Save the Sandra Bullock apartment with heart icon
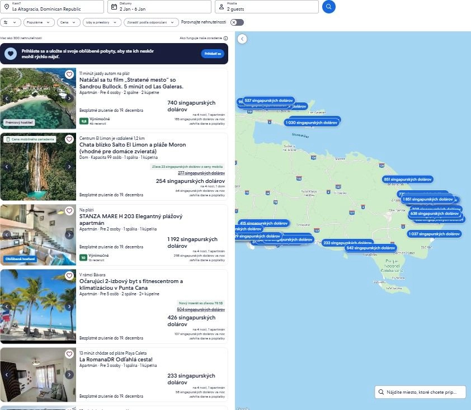471x410 pixels. 69,74
